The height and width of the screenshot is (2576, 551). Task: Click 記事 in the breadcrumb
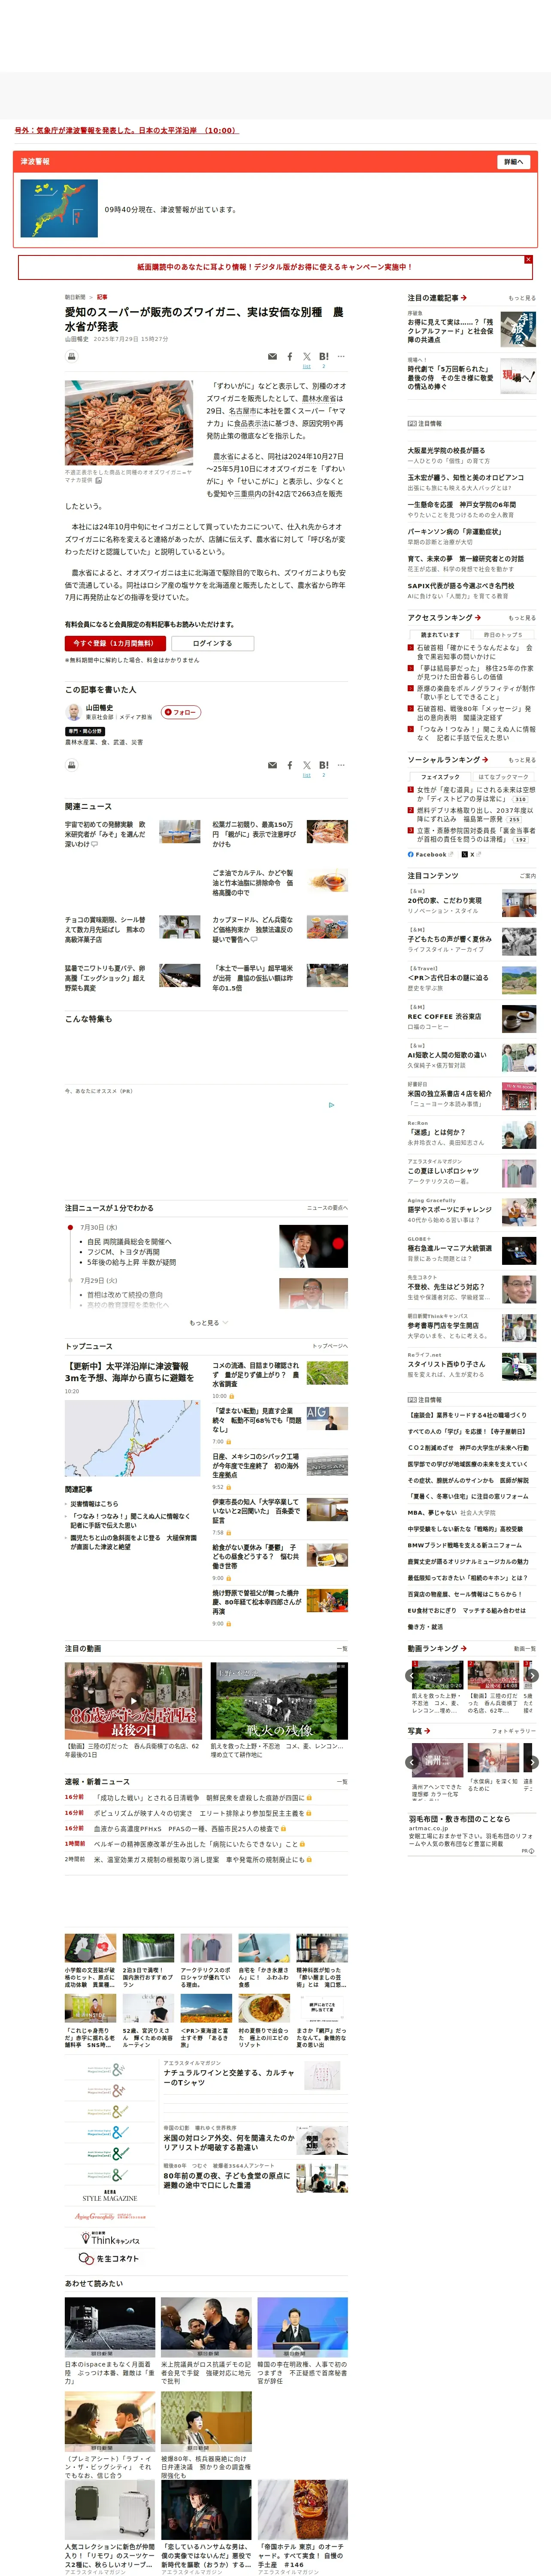click(x=102, y=297)
